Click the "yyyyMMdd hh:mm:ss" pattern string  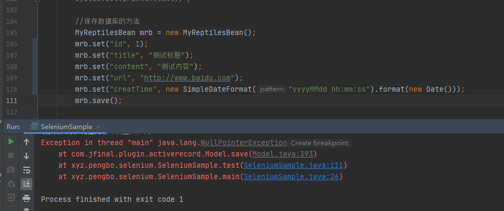point(329,89)
